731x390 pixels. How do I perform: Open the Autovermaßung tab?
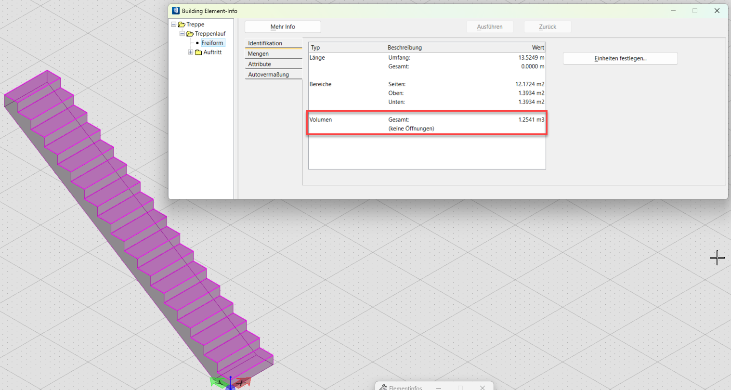[274, 75]
